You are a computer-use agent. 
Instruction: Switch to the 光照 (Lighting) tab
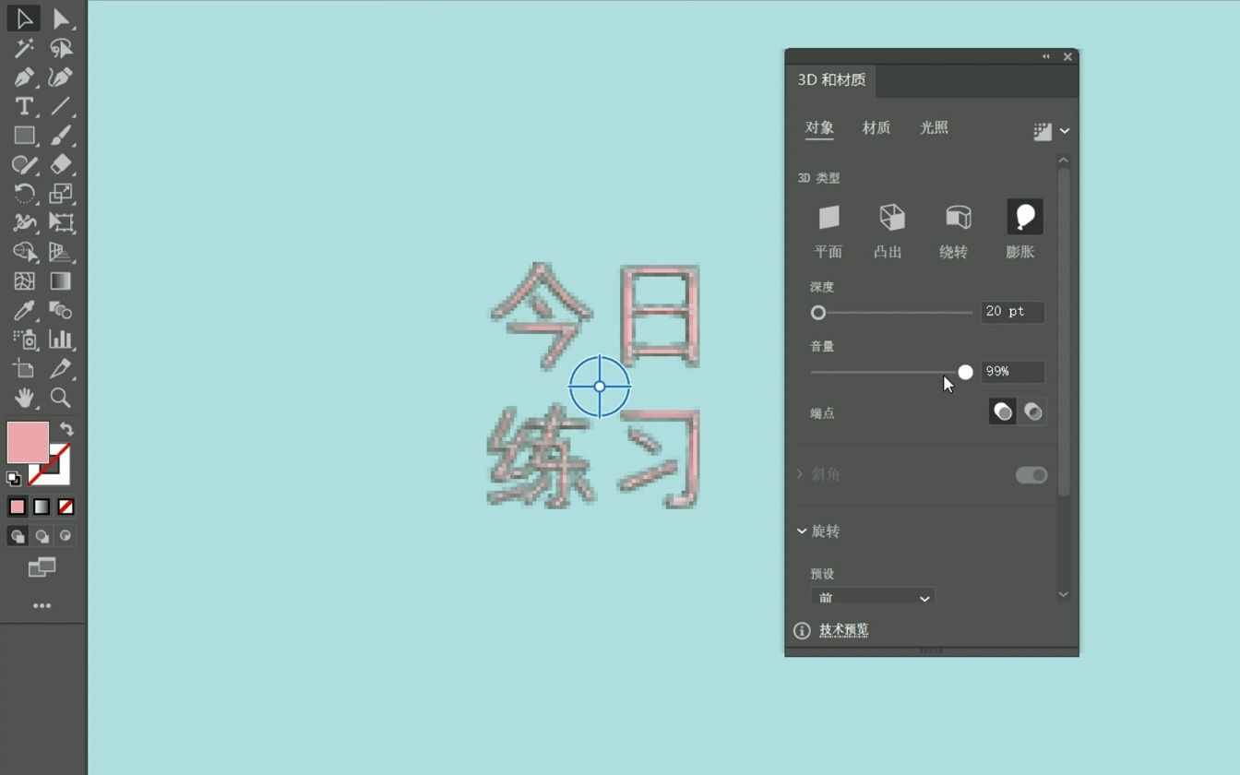pos(934,128)
